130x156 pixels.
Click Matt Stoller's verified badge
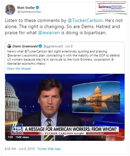pos(38,7)
